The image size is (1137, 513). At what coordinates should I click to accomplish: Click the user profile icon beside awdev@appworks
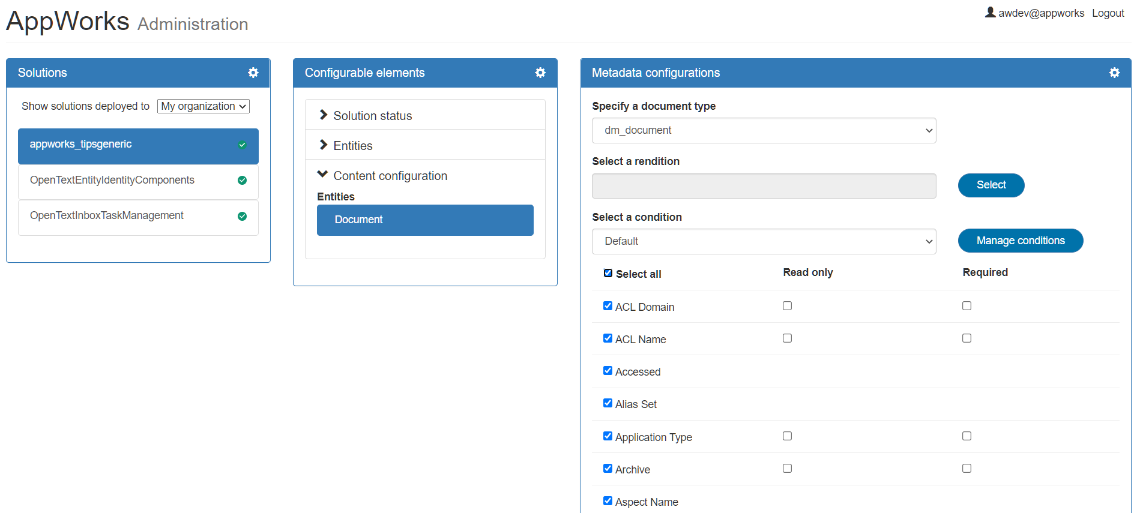(x=990, y=13)
